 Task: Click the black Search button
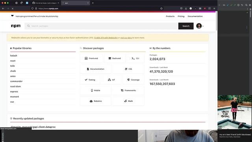[186, 26]
